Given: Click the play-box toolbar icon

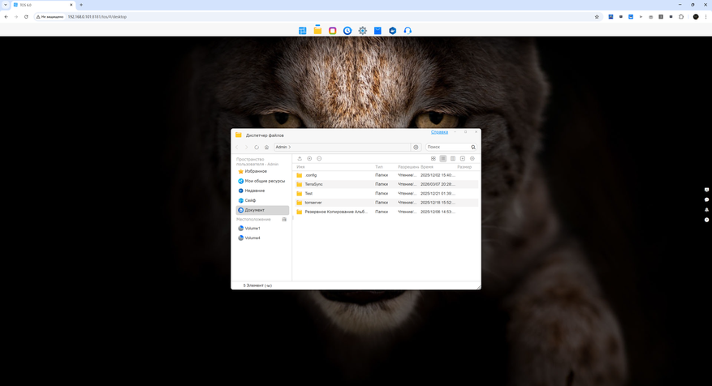Looking at the screenshot, I should [x=462, y=158].
